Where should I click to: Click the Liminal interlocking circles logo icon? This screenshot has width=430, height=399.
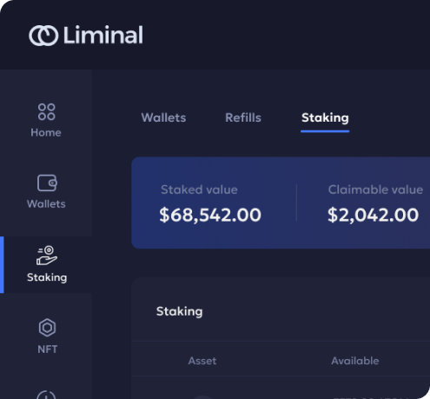(x=43, y=36)
